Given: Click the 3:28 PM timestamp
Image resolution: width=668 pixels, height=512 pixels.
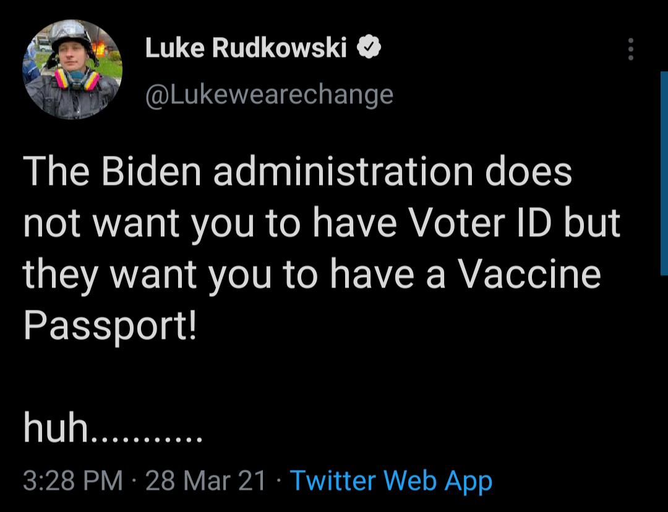Looking at the screenshot, I should tap(73, 480).
